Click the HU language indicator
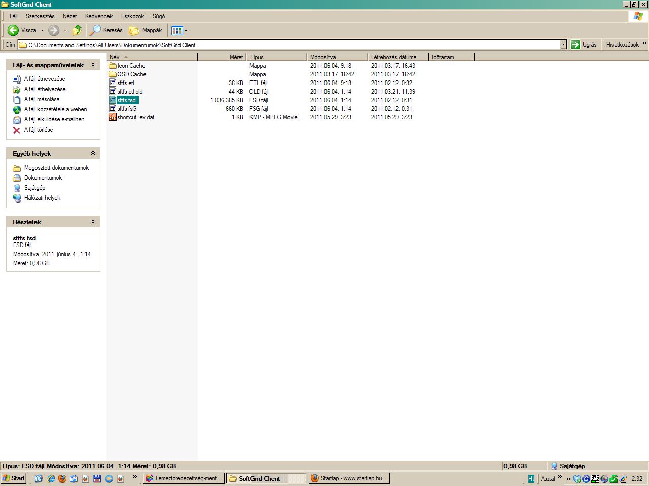 (x=531, y=478)
